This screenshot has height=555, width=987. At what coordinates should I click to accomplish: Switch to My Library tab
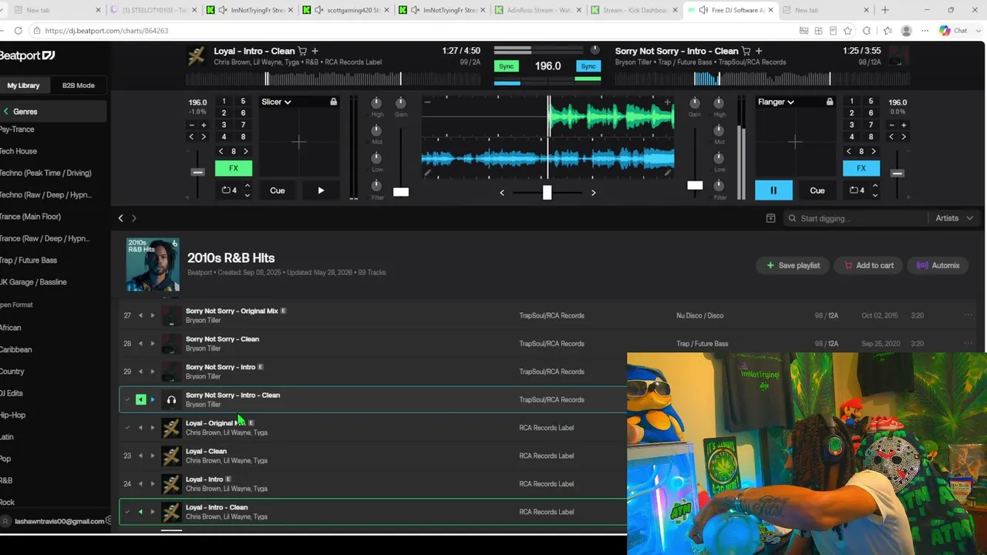click(x=23, y=86)
